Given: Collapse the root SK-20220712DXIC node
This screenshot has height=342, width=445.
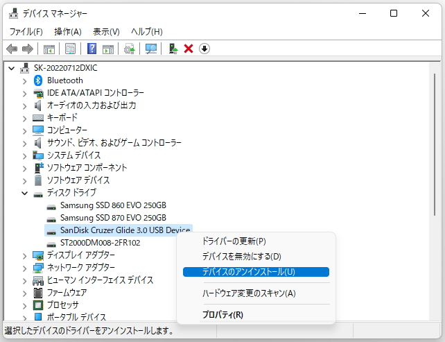Looking at the screenshot, I should click(x=11, y=68).
